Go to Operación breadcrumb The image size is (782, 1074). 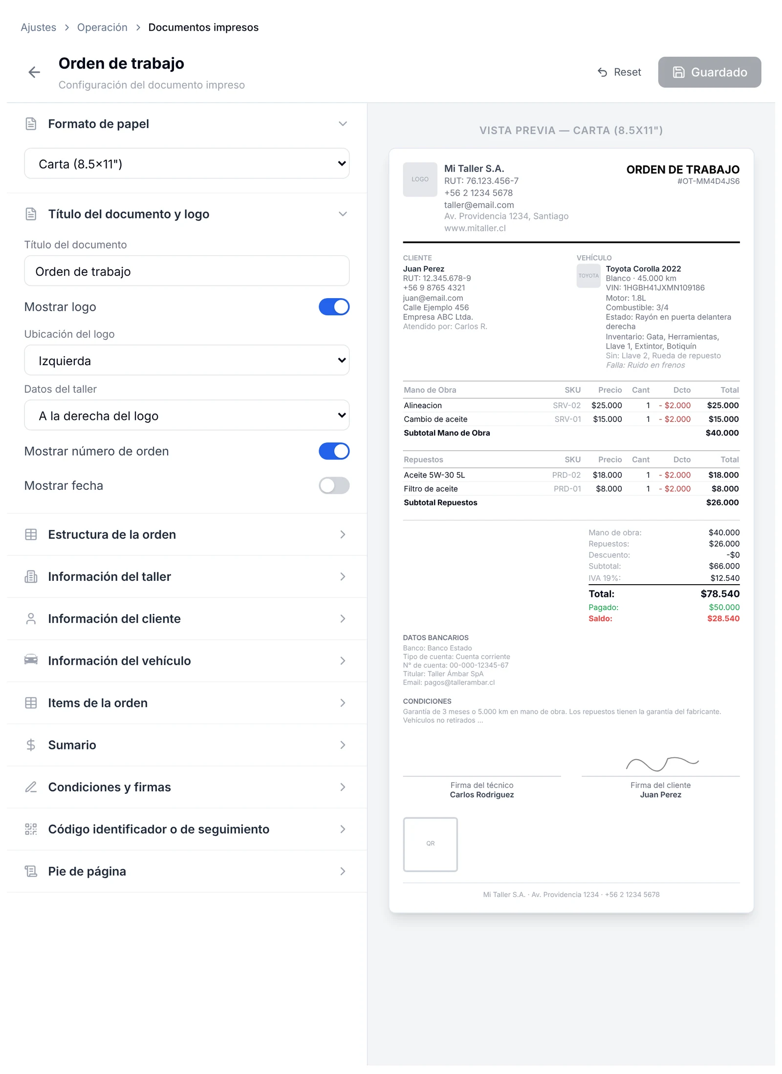[102, 27]
